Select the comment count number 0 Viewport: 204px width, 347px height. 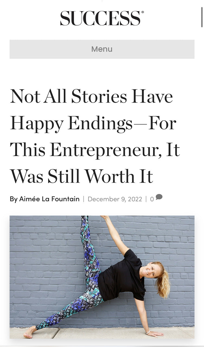tap(152, 199)
